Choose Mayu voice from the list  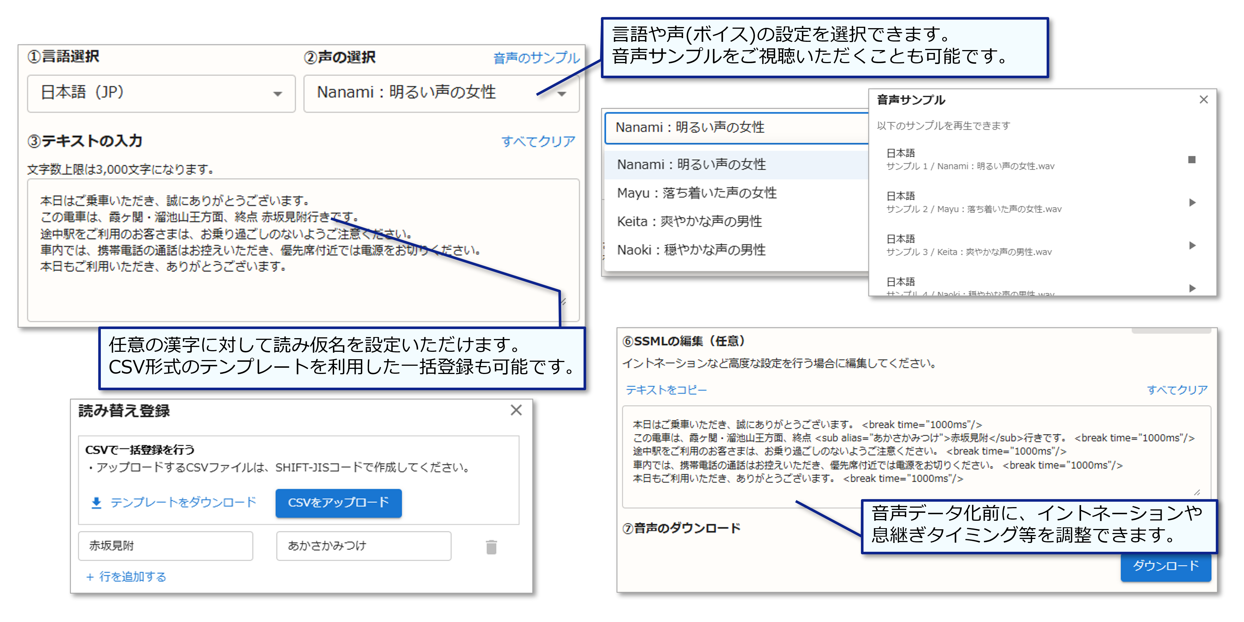[696, 193]
